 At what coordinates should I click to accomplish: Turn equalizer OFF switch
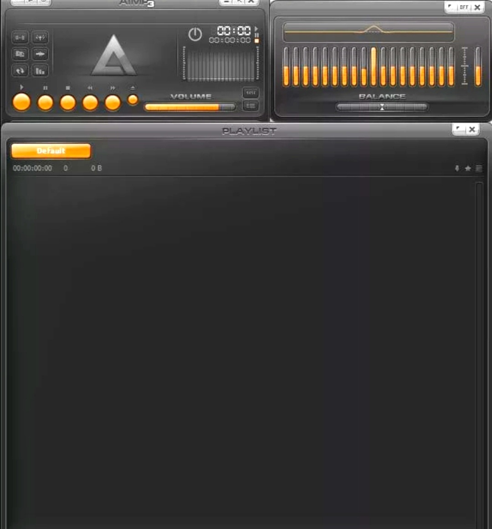464,7
